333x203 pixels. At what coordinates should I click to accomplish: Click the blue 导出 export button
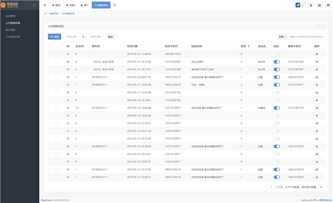[54, 37]
